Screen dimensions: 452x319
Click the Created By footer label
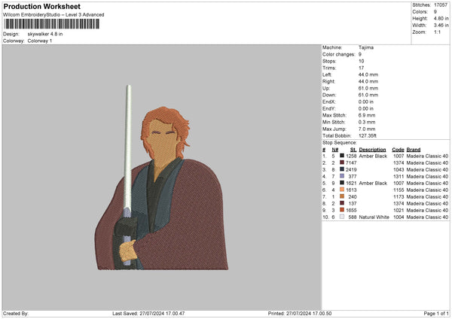tap(16, 313)
